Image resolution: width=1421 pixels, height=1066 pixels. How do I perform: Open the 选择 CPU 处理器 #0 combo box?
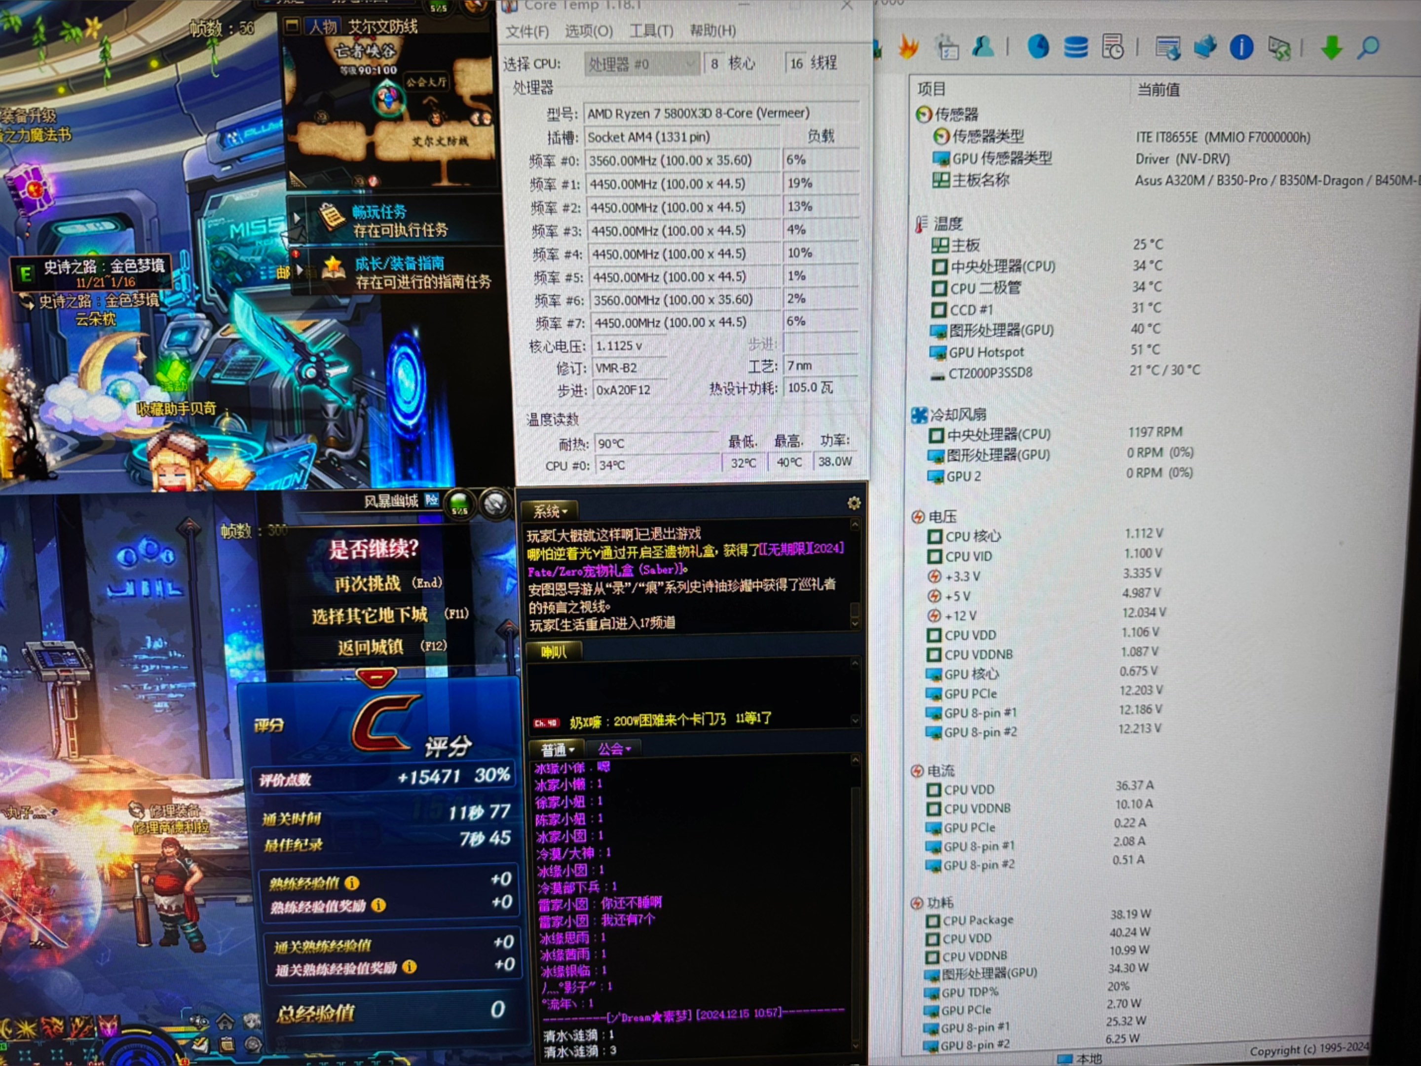[x=642, y=64]
